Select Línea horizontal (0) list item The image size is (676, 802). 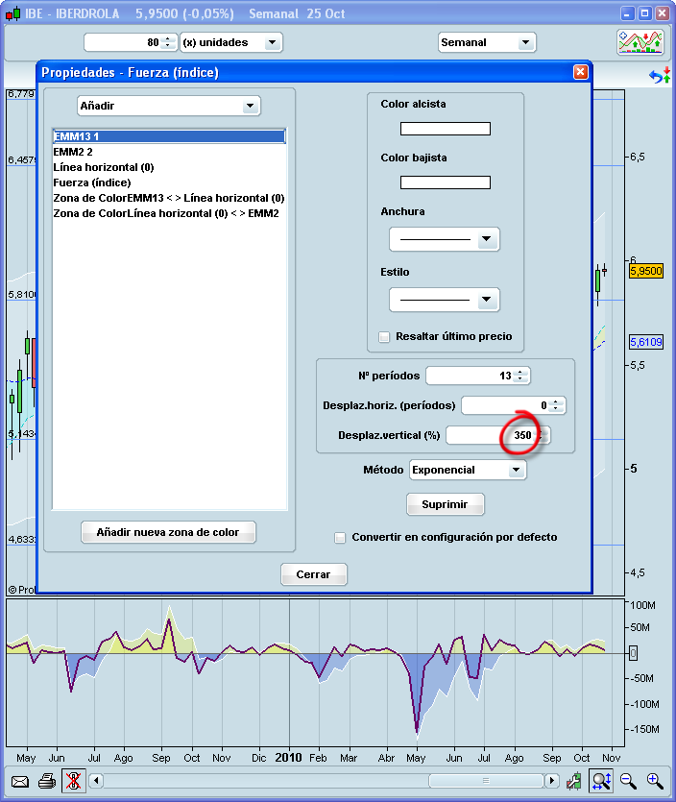(x=169, y=167)
